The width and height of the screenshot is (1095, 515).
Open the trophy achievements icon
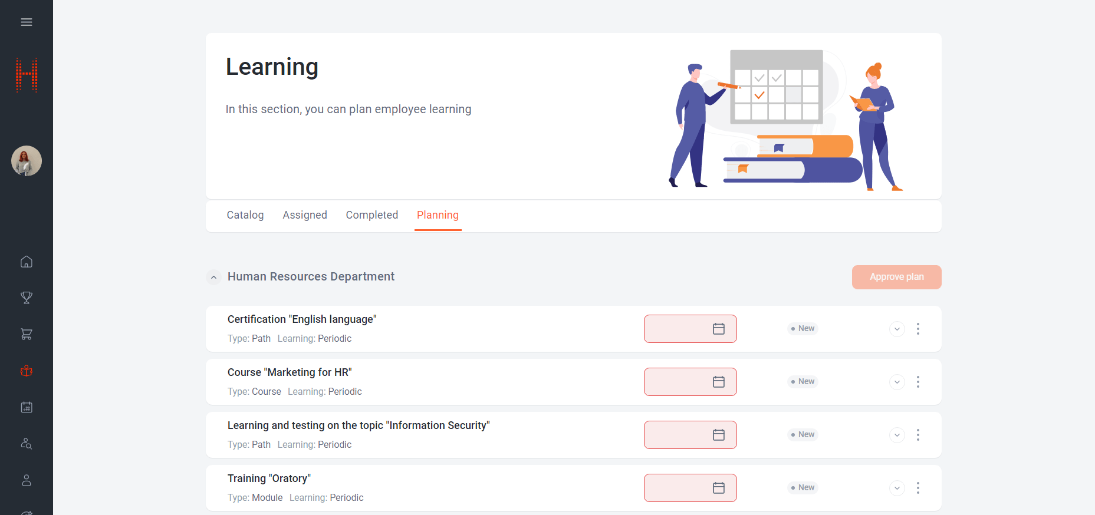27,298
